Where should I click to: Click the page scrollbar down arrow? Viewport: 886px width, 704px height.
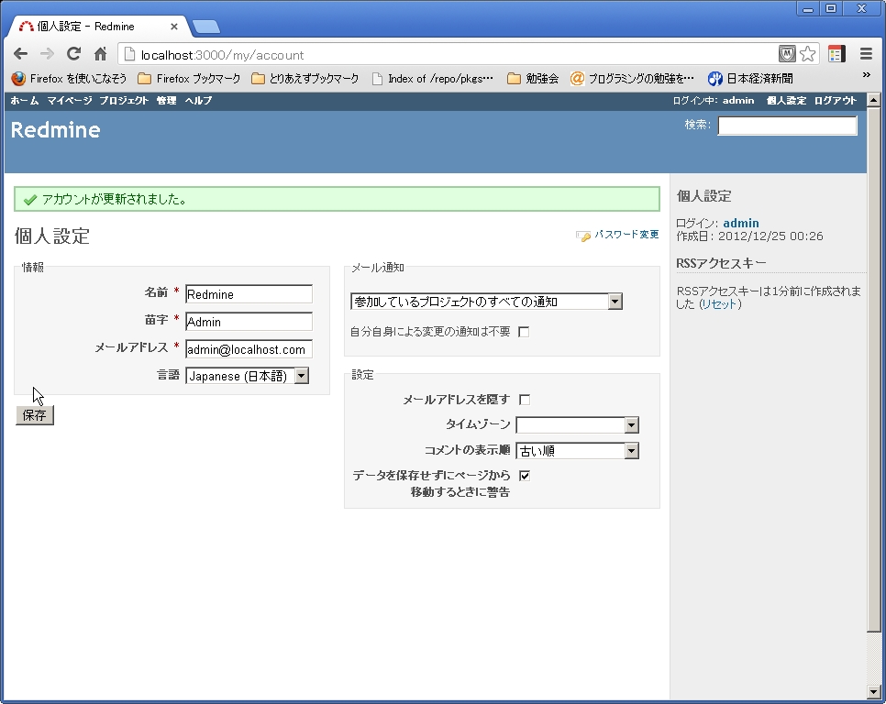point(873,691)
